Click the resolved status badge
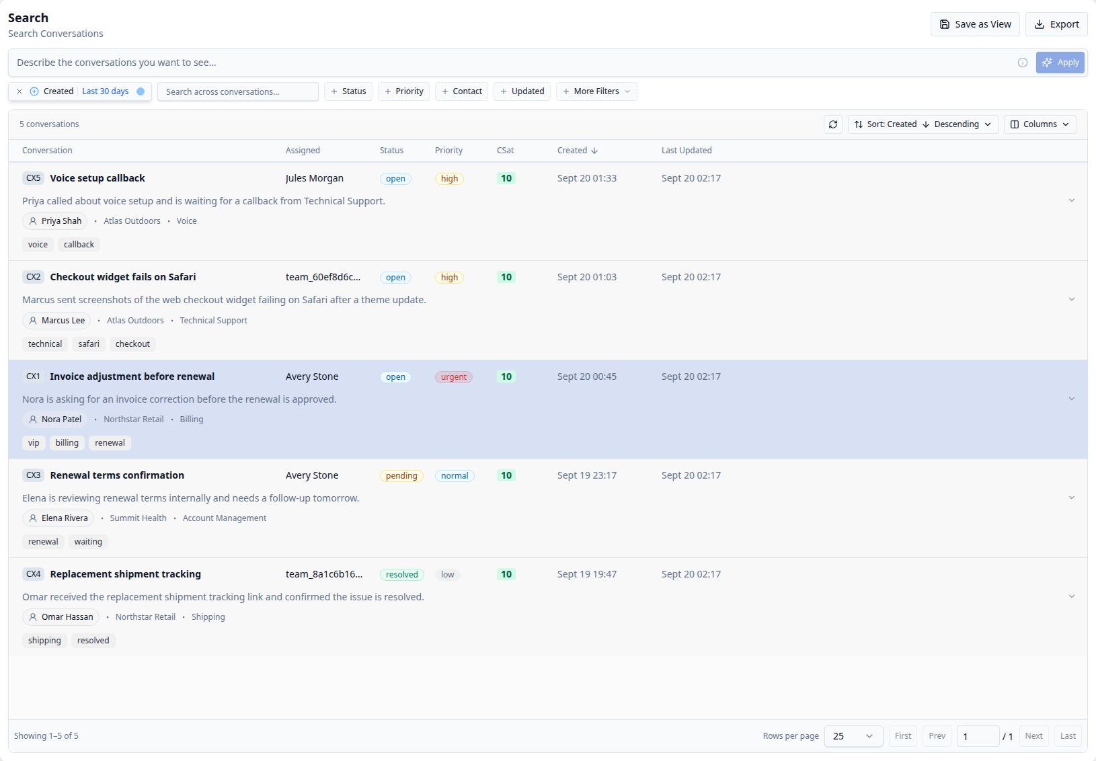Screen dimensions: 1096x761 point(402,575)
